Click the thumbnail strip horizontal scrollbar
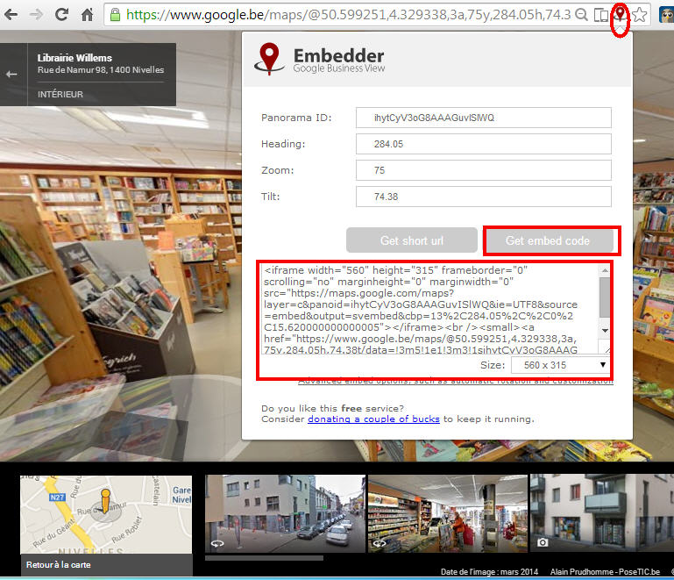This screenshot has height=580, width=674. (x=264, y=558)
